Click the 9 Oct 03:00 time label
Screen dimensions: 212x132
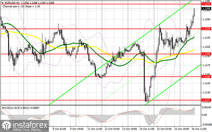click(59, 129)
